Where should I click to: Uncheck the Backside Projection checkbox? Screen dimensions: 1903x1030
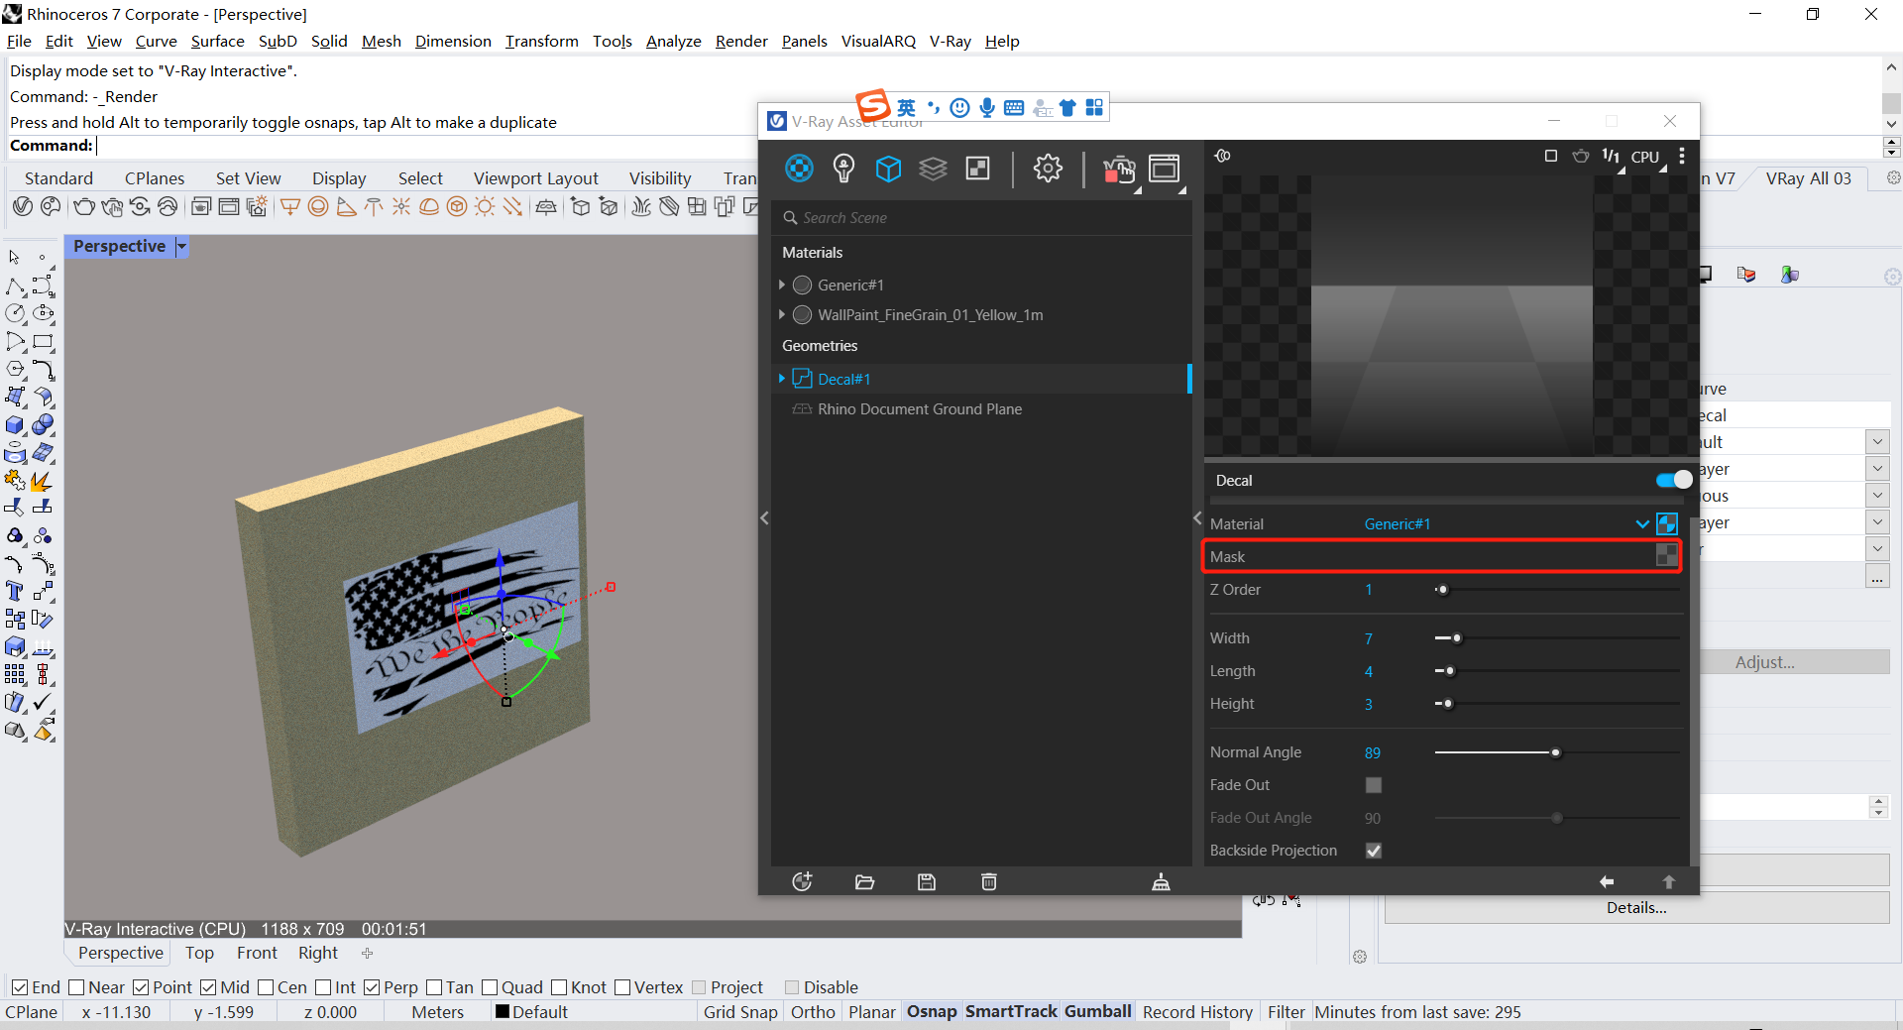coord(1374,851)
